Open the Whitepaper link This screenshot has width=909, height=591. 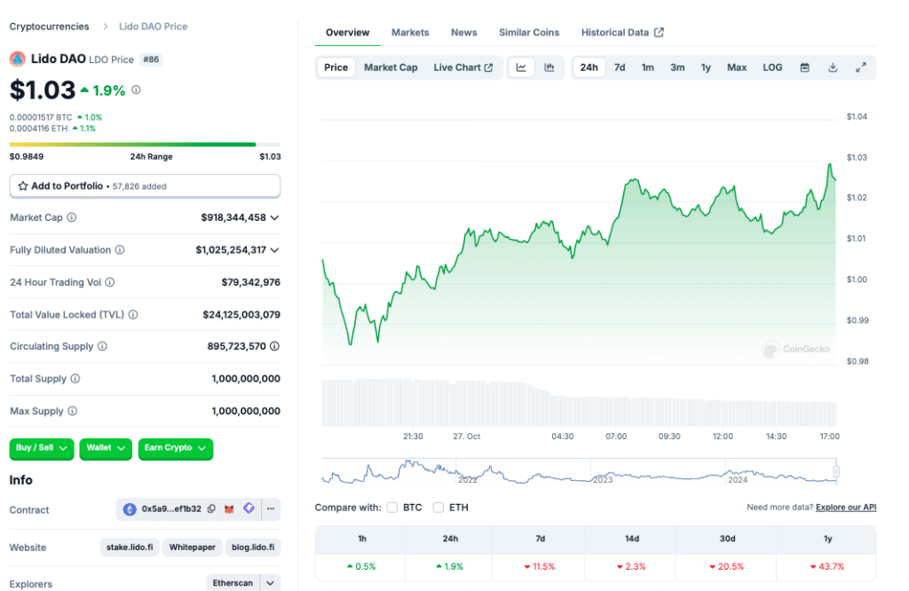(193, 547)
